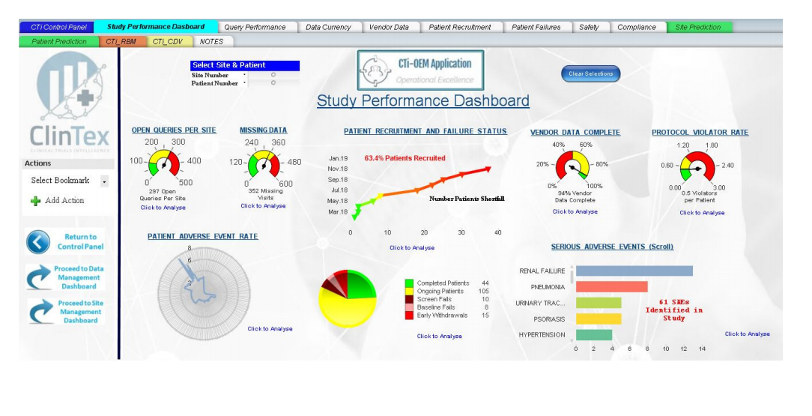This screenshot has height=416, width=812.
Task: Click Analyse link under Missing Data gauge
Action: click(x=263, y=206)
